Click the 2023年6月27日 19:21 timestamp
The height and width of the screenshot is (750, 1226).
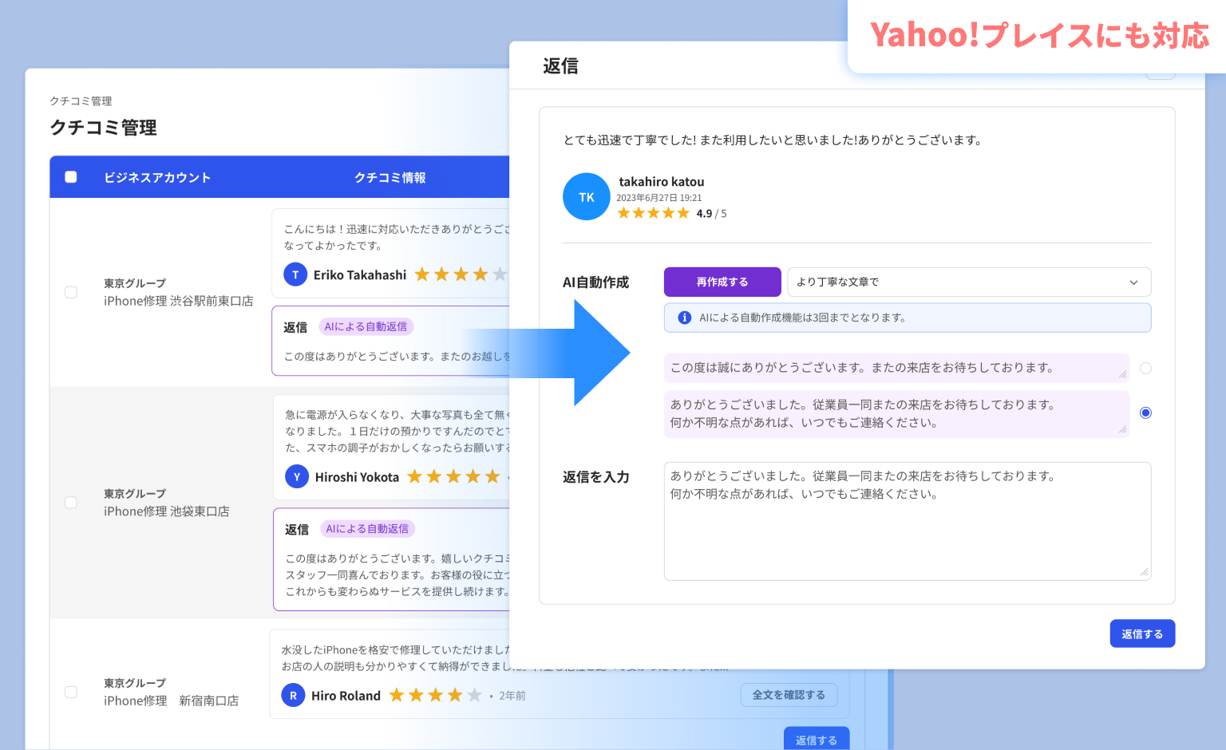pyautogui.click(x=659, y=198)
